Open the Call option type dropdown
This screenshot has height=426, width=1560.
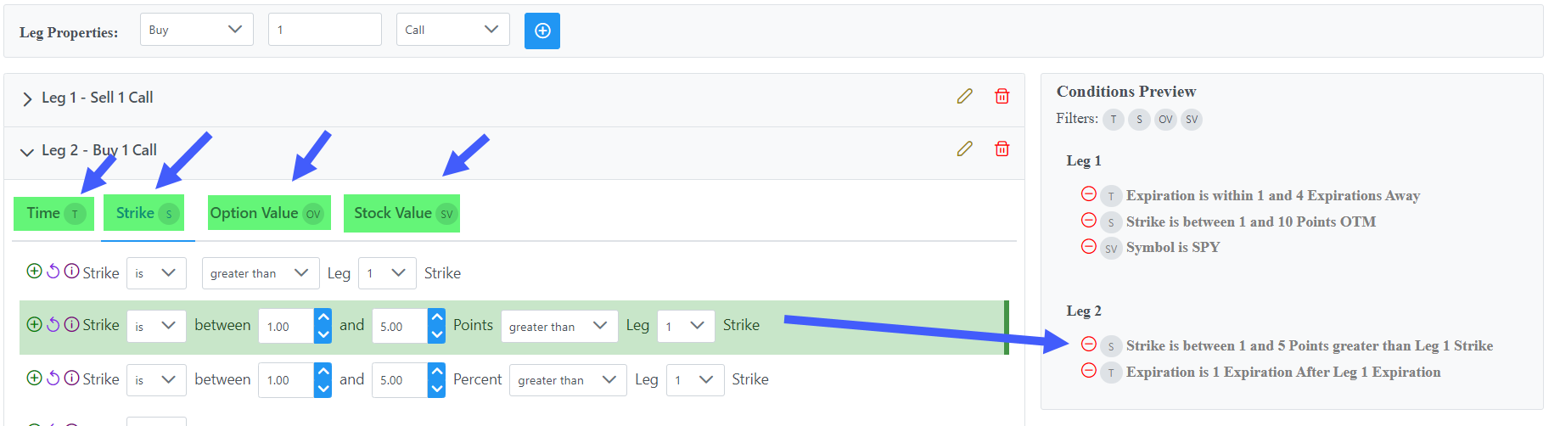click(x=452, y=30)
